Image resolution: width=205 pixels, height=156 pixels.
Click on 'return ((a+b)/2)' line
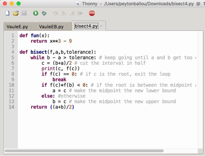(52, 107)
